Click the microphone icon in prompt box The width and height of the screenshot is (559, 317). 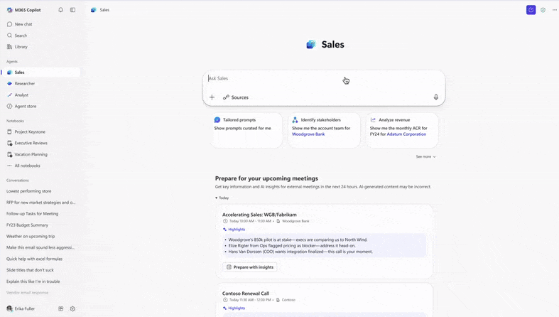[x=436, y=97]
